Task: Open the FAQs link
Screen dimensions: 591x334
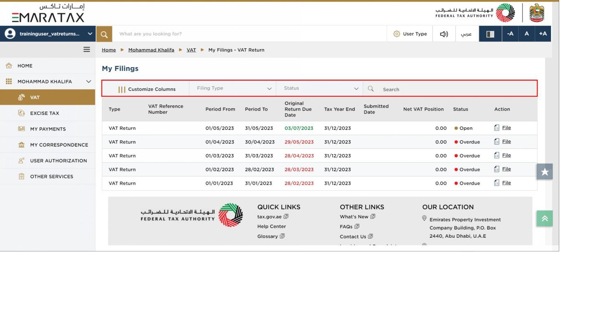Action: click(349, 226)
